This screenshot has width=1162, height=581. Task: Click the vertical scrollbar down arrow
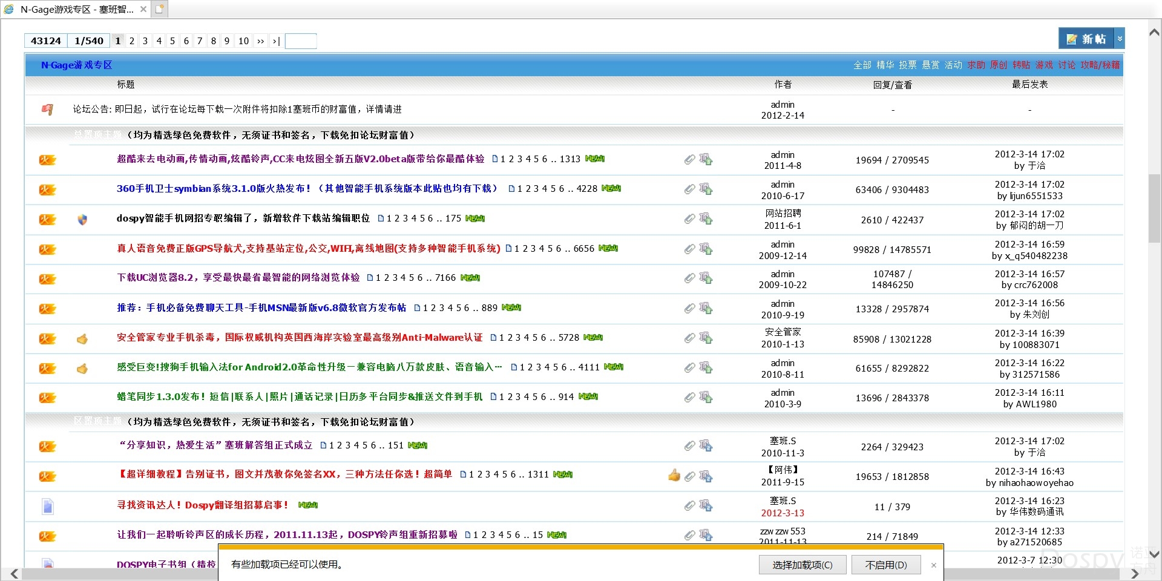(x=1154, y=553)
